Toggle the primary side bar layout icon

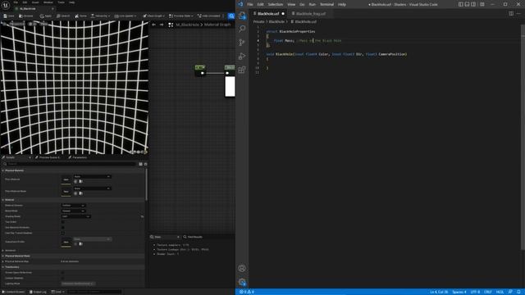[461, 4]
